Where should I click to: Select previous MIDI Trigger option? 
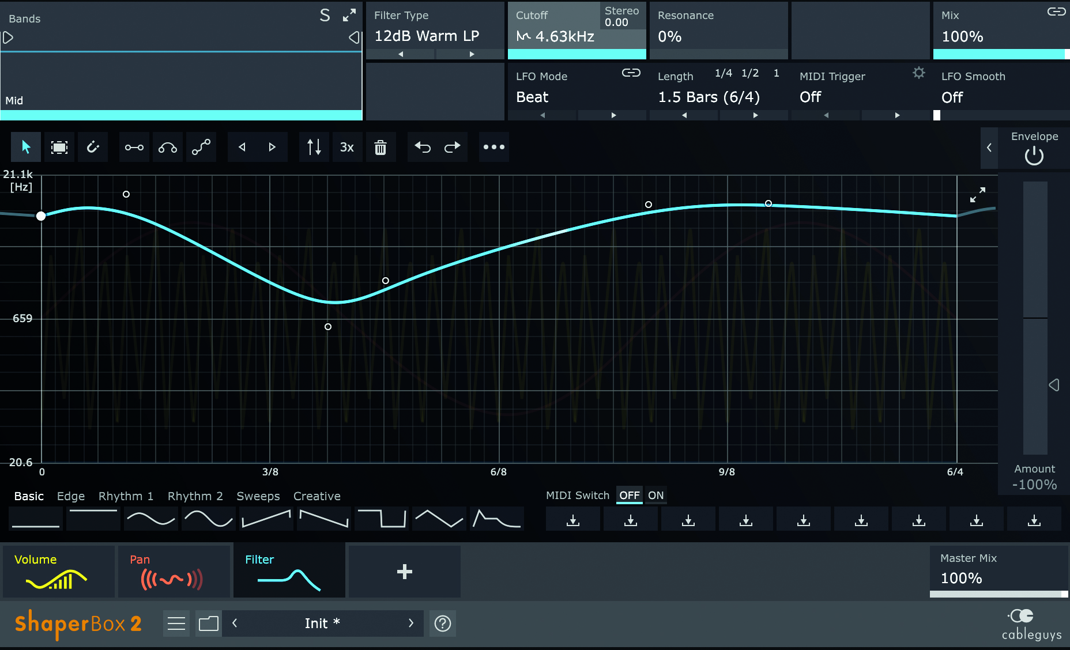click(826, 115)
